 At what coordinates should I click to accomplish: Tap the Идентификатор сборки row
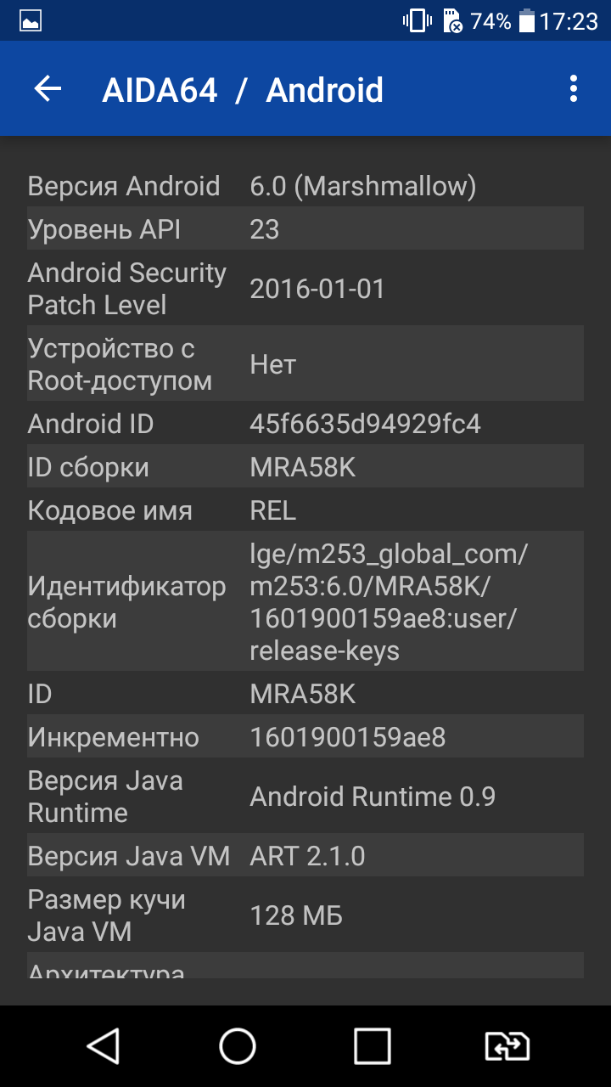[305, 602]
